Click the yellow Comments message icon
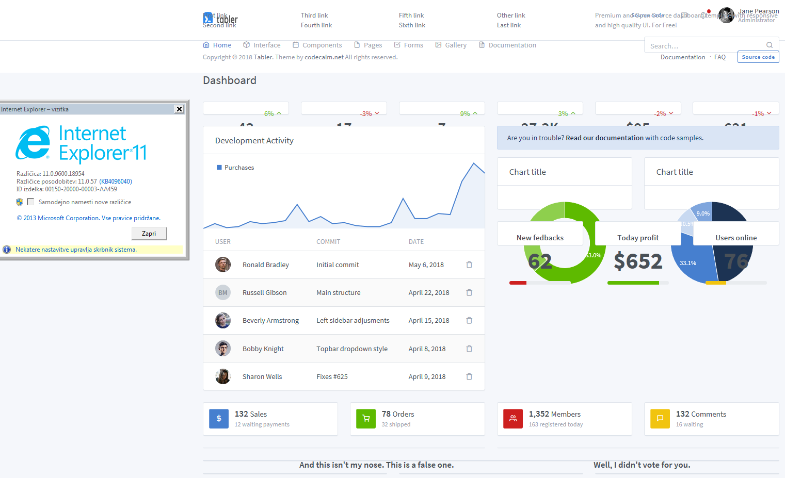This screenshot has height=478, width=785. pos(660,419)
